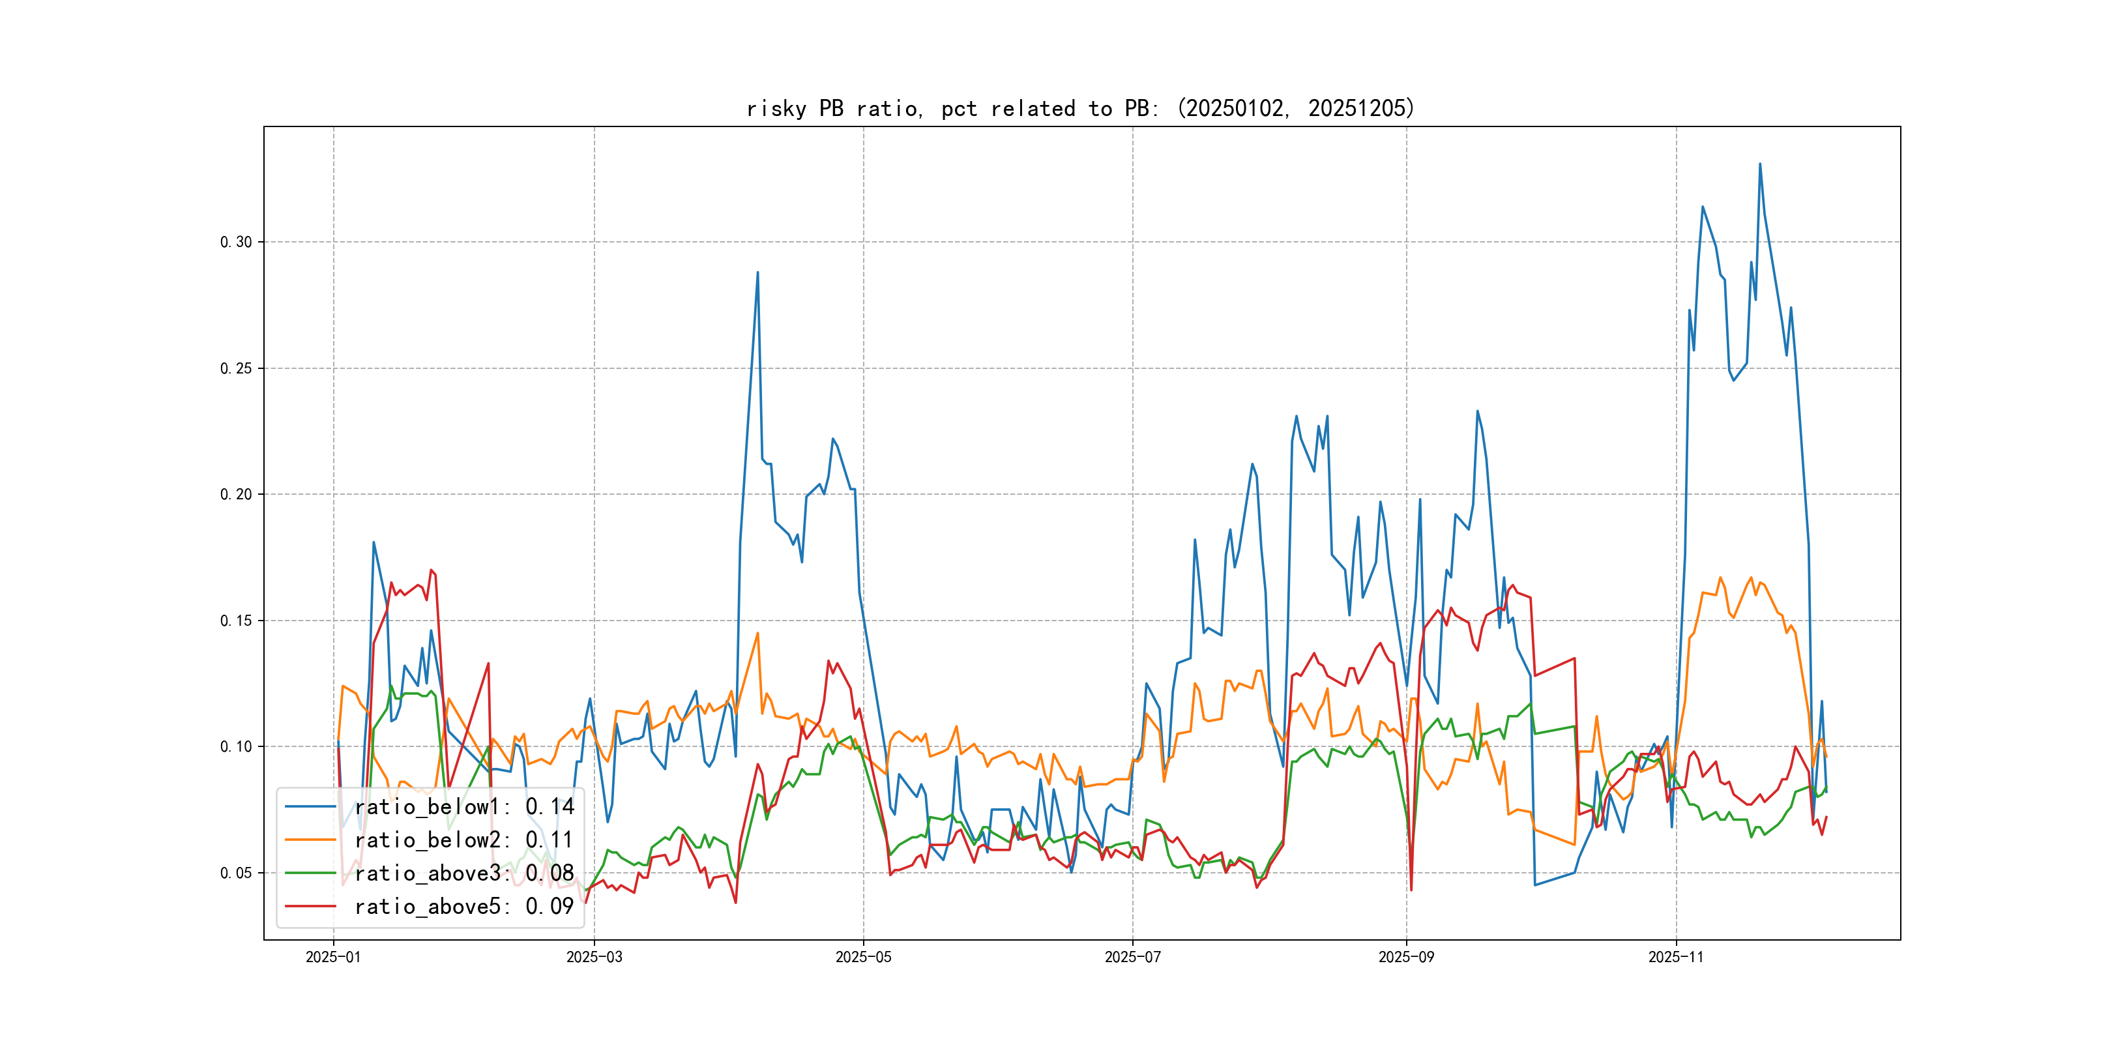Click the 0.05 y-axis tick label

coord(236,873)
